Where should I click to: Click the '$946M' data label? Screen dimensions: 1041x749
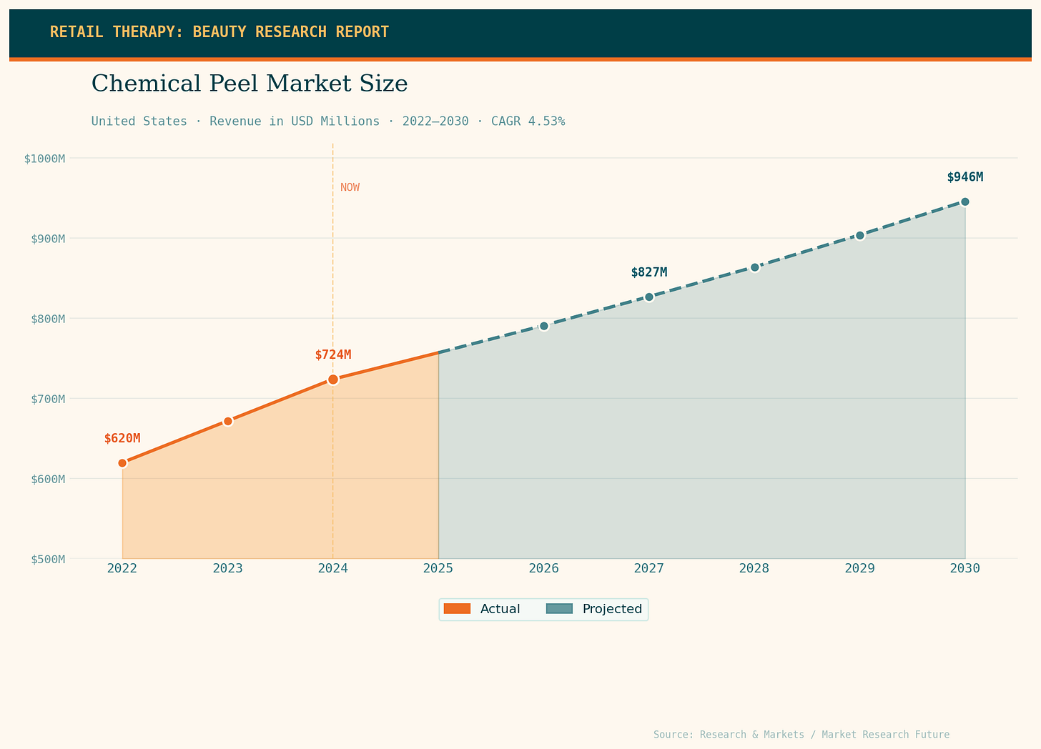coord(965,177)
